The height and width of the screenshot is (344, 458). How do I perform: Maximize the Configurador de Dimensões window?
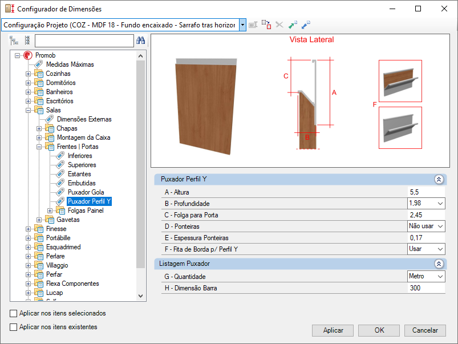click(418, 9)
